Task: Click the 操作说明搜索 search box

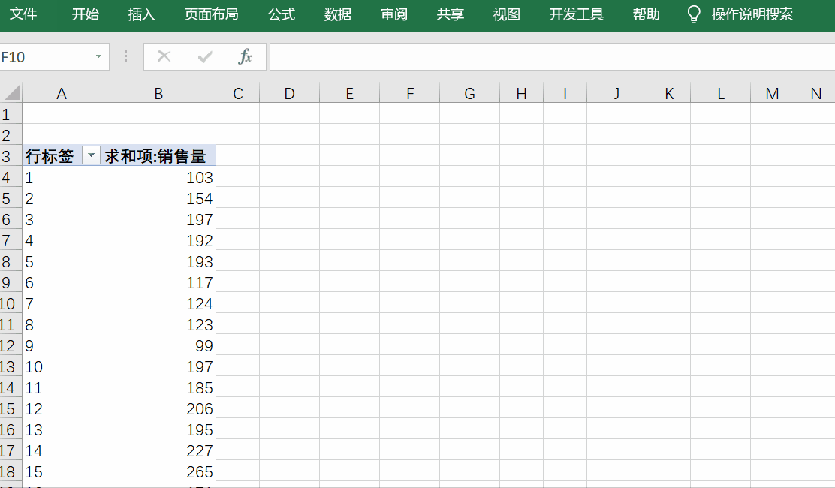Action: pyautogui.click(x=752, y=14)
